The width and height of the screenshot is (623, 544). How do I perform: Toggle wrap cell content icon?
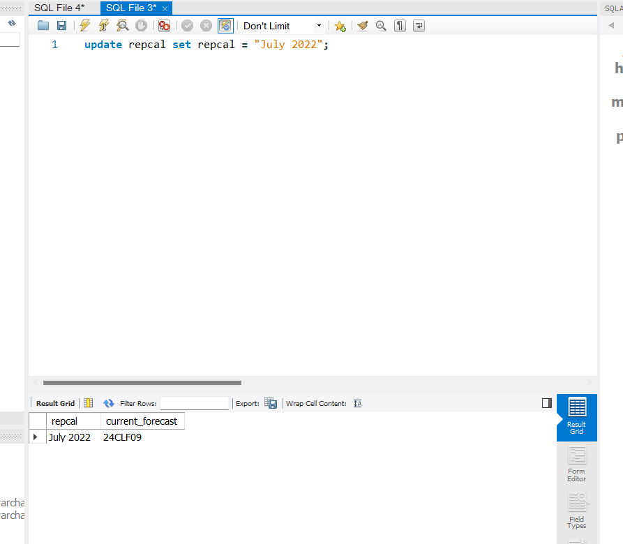click(358, 403)
